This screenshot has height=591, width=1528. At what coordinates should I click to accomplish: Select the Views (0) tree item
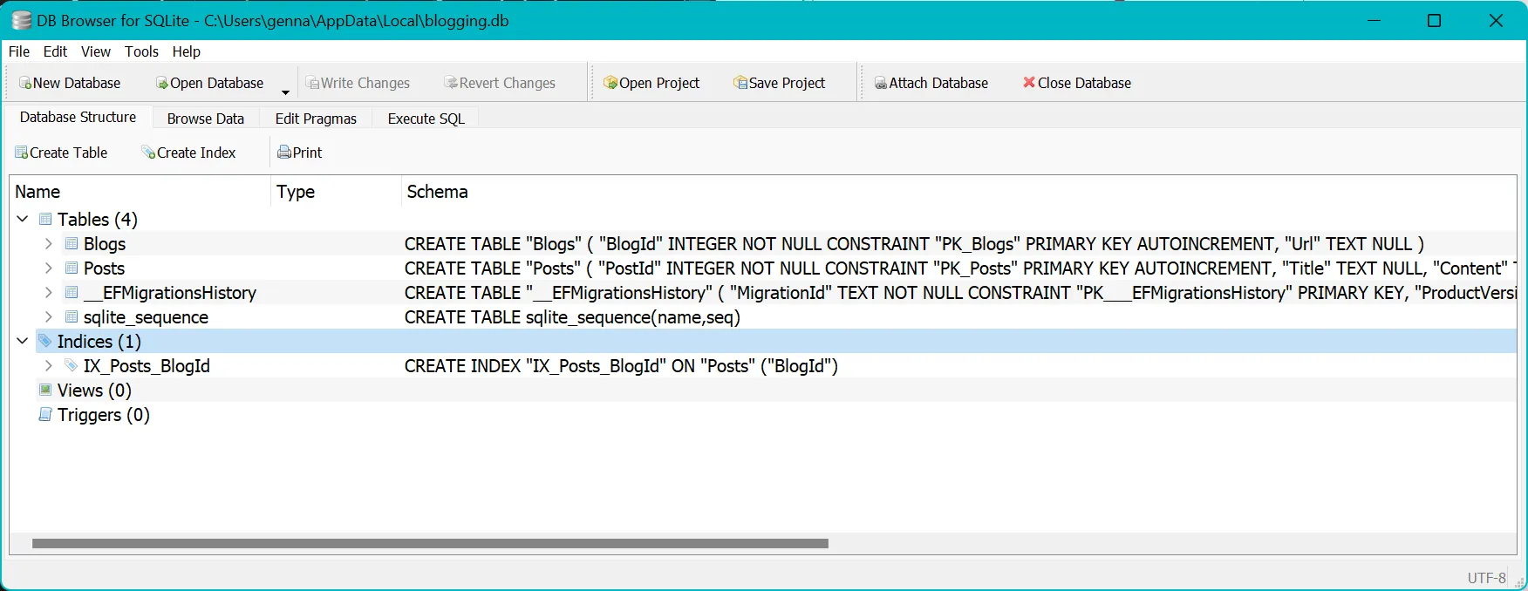click(94, 391)
